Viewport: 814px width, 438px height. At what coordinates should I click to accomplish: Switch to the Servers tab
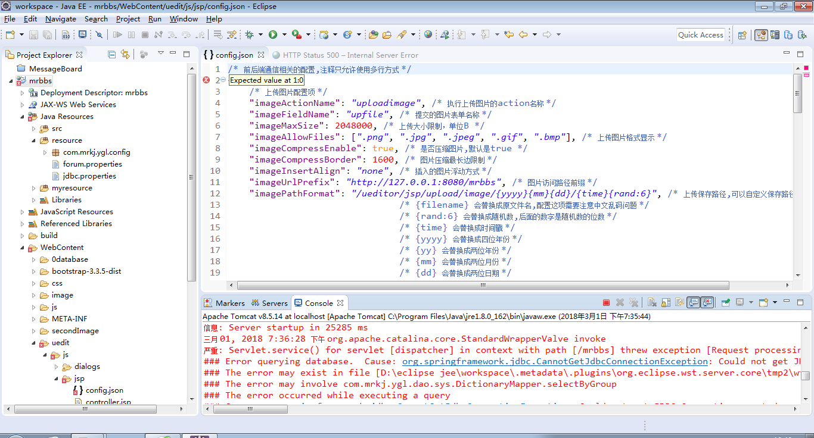pyautogui.click(x=269, y=303)
